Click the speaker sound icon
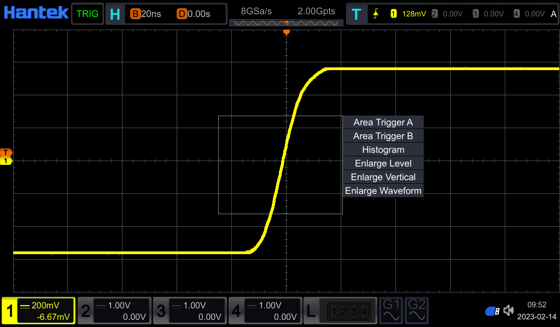 (509, 311)
